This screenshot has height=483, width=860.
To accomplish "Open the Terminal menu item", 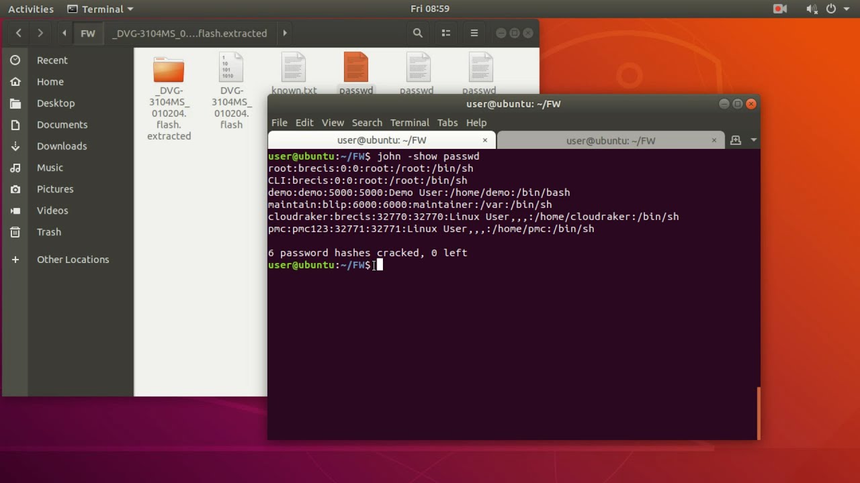I will click(409, 123).
